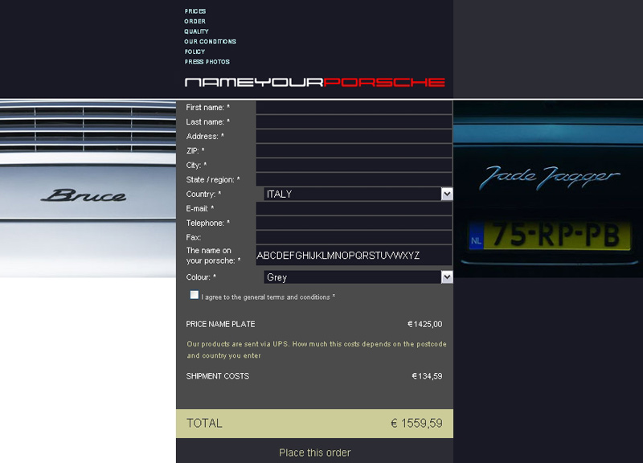Focus the Last name input field
The width and height of the screenshot is (643, 463).
pos(354,122)
